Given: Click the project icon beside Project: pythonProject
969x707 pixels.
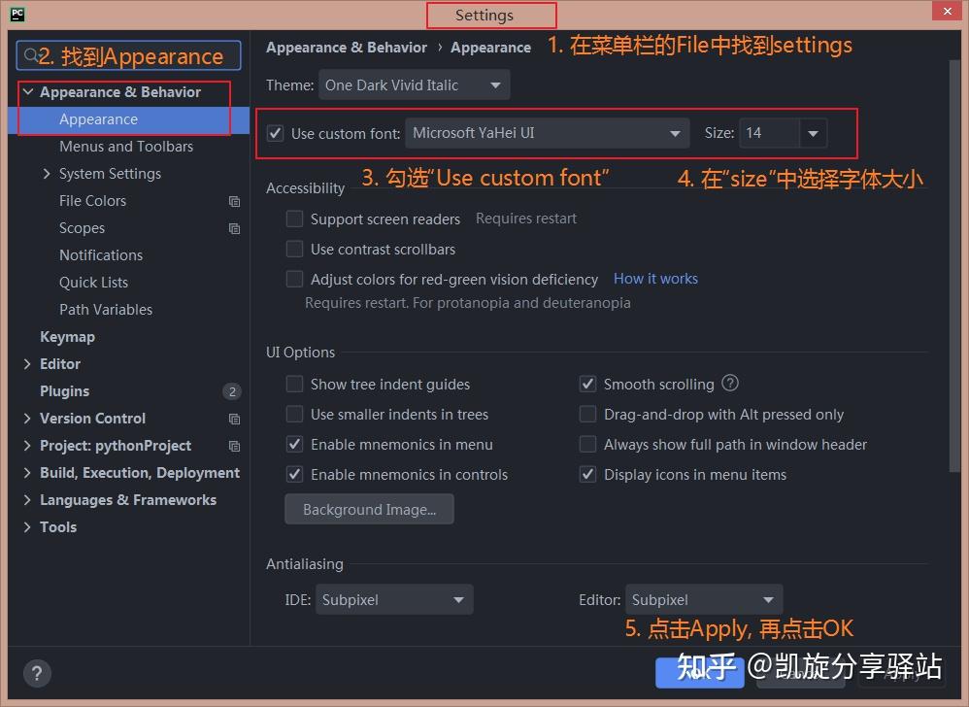Looking at the screenshot, I should 233,446.
